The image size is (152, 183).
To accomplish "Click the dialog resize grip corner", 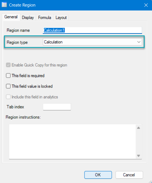I will [150, 182].
